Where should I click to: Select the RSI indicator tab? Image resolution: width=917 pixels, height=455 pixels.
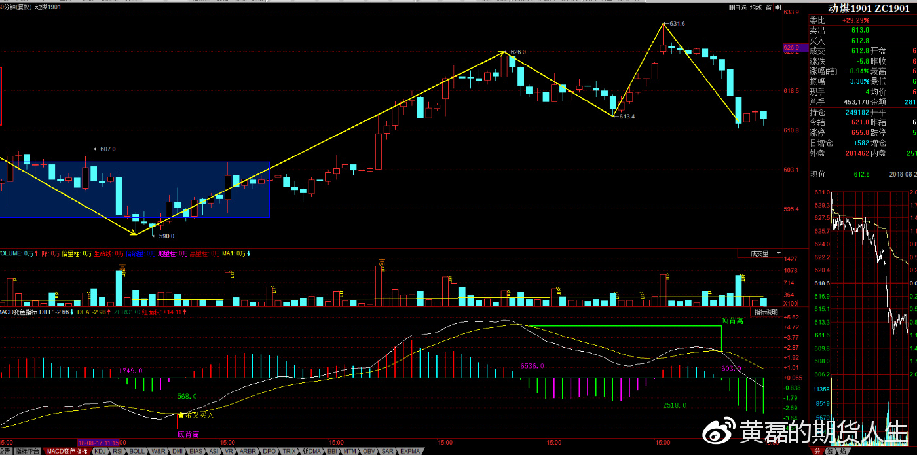pos(118,451)
